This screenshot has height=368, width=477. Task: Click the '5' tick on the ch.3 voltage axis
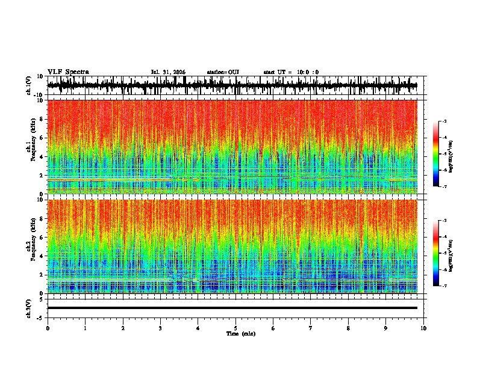click(42, 299)
